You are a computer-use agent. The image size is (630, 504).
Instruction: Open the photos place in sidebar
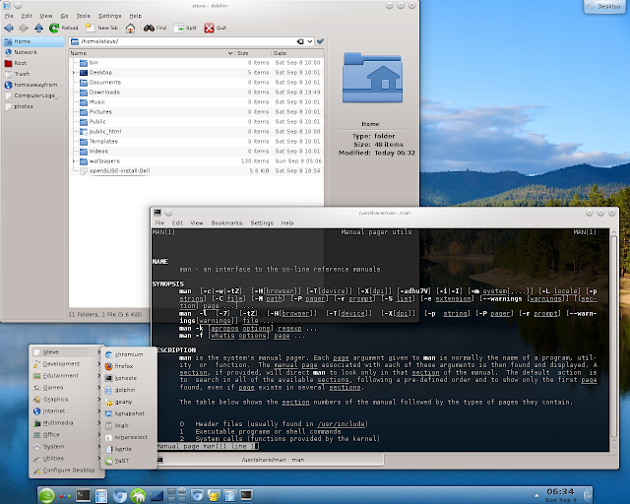(x=32, y=106)
